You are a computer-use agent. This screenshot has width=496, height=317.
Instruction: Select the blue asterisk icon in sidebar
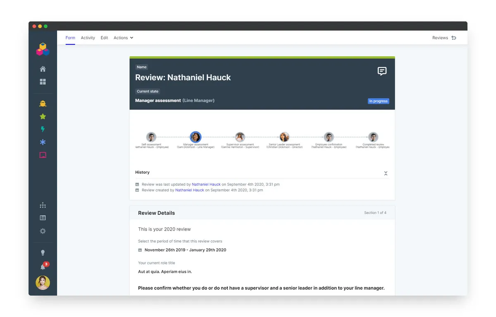[43, 142]
